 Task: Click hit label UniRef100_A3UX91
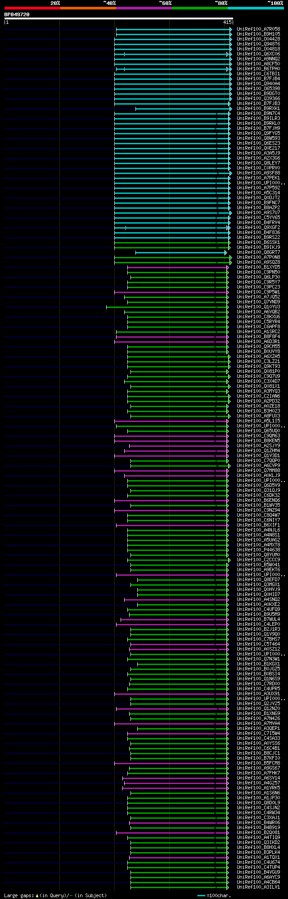point(258,694)
